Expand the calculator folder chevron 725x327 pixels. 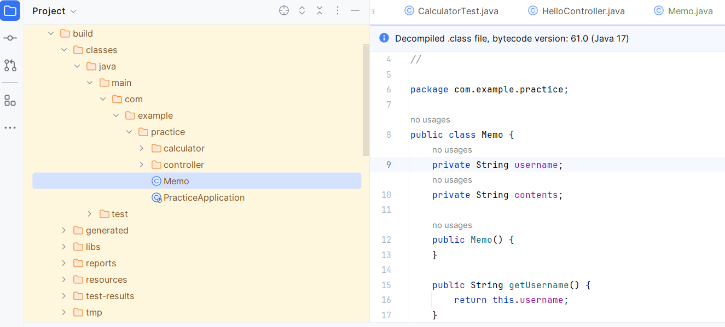coord(142,148)
